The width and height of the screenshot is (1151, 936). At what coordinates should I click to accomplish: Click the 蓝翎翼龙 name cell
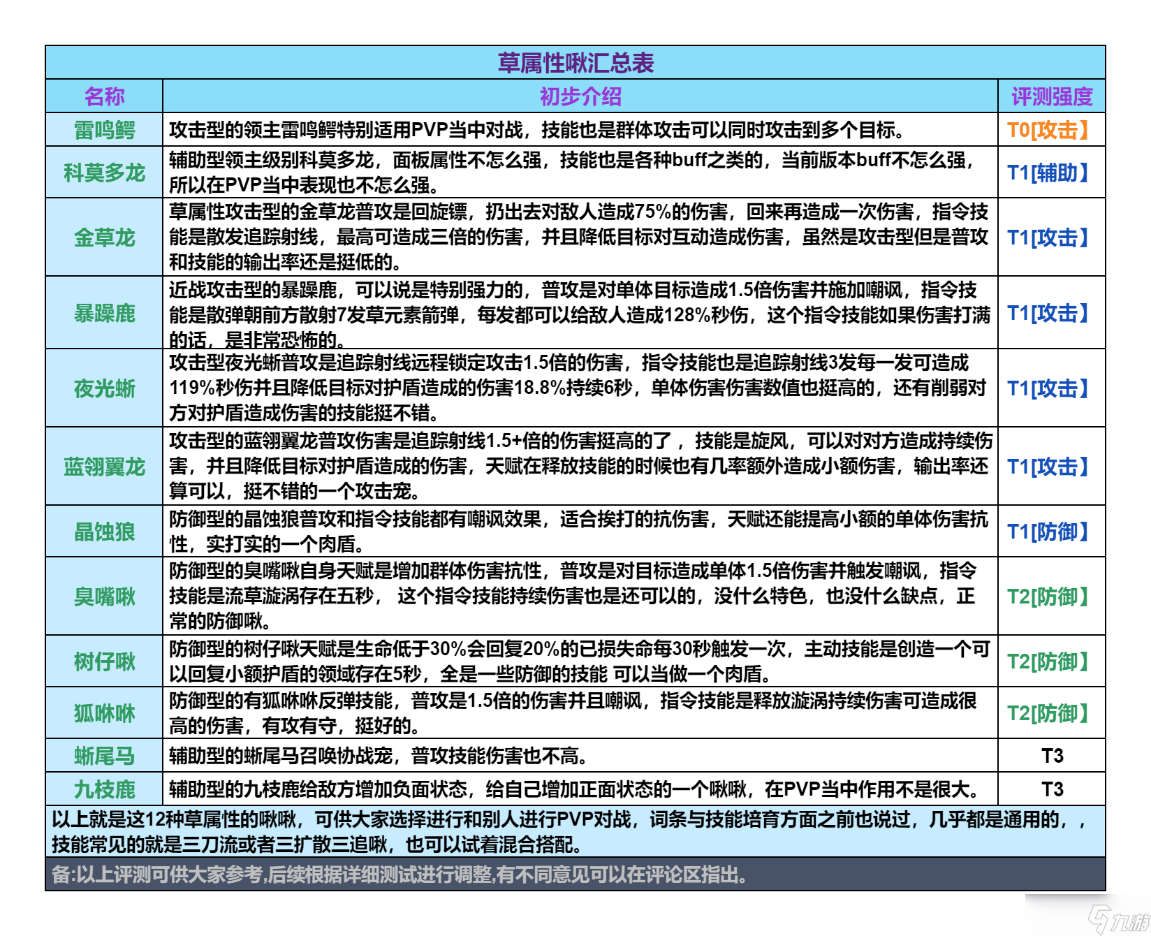(104, 467)
